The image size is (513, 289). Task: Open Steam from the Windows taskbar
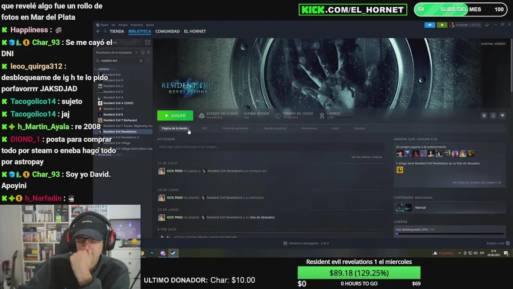point(173,253)
